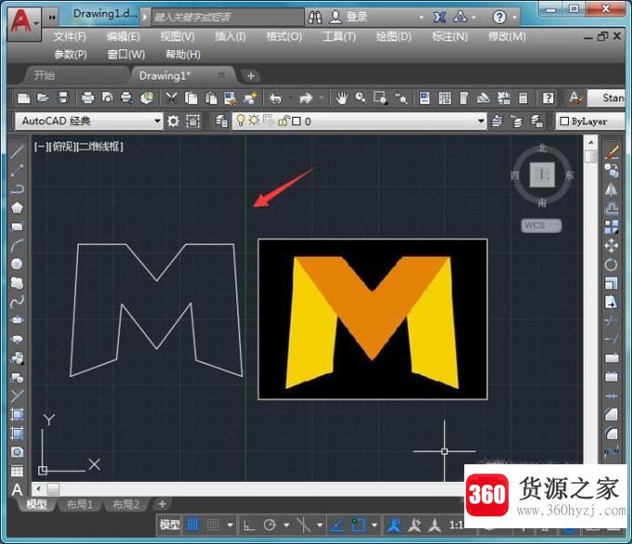Expand polar tracking angle arrow
The image size is (632, 544).
point(286,525)
